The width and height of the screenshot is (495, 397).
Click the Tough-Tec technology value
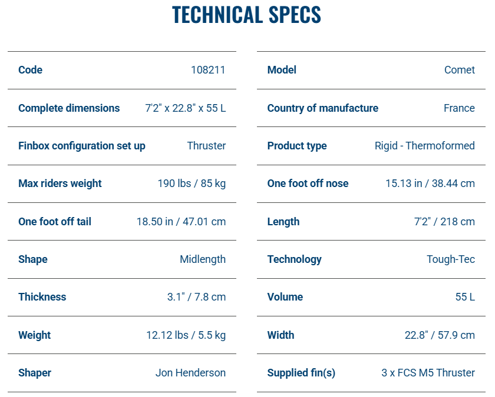pos(450,259)
